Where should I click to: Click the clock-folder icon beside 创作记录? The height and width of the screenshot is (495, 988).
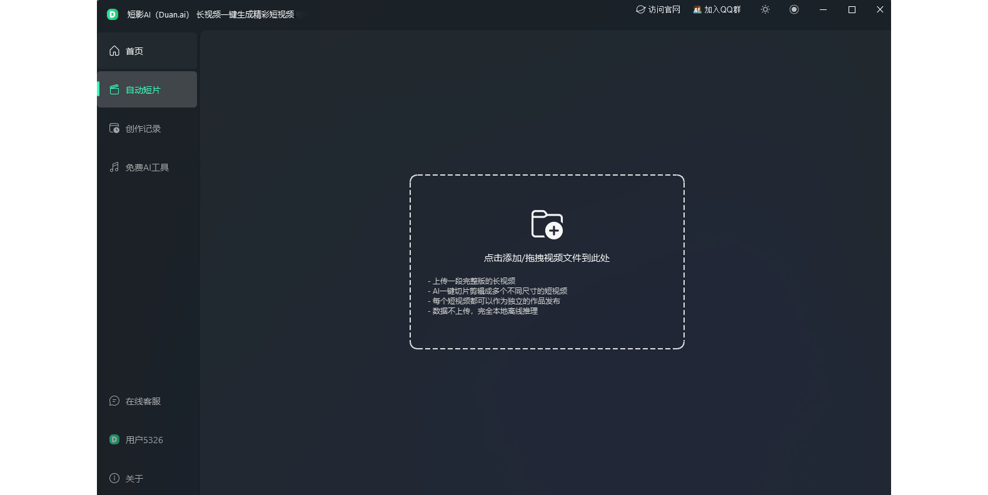pos(114,128)
